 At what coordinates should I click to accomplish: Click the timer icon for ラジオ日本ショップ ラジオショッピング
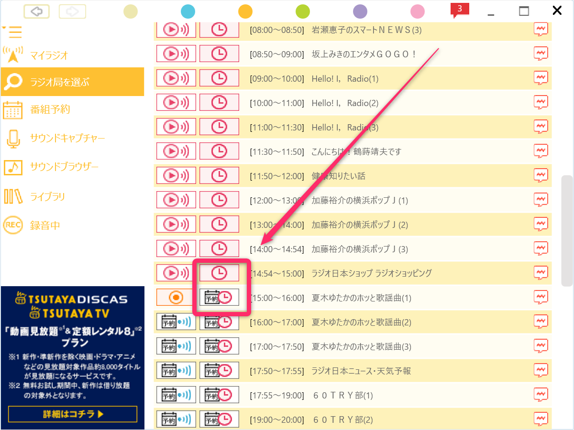pyautogui.click(x=219, y=273)
